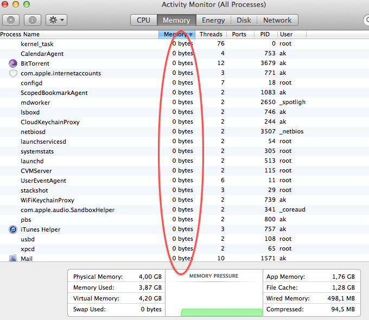Click the File Cache 1,28 GB value

click(x=343, y=287)
